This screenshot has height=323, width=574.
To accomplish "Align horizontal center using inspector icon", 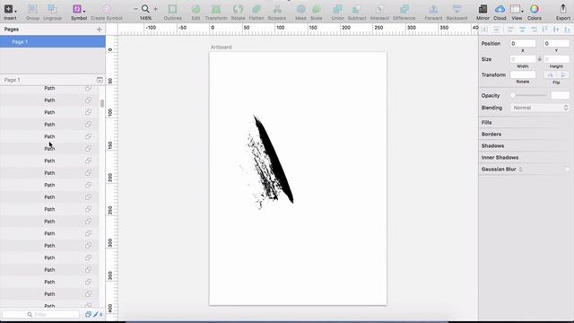I will point(522,30).
